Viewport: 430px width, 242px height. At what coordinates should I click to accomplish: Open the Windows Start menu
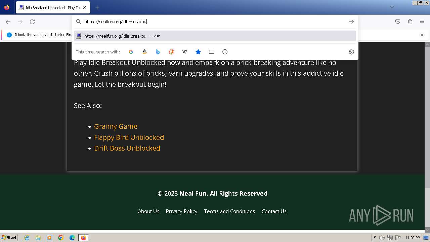(9, 237)
